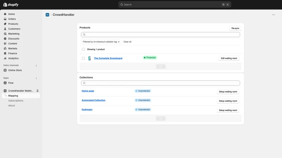The image size is (282, 158).
Task: Open the Hydrogen collection link
Action: coord(87,110)
